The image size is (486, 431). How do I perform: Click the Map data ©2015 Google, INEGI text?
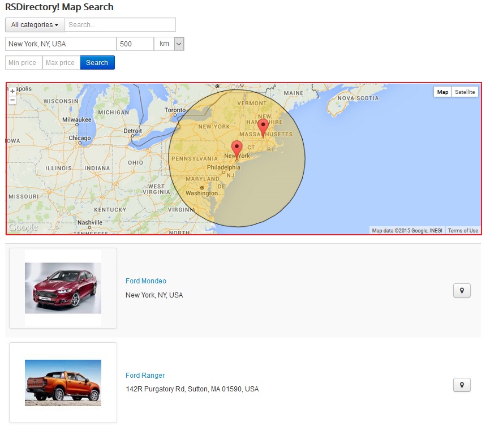[407, 231]
